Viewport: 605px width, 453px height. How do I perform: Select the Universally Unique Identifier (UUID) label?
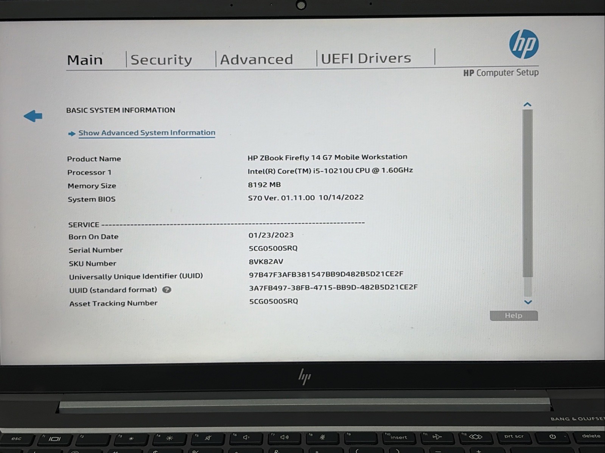coord(136,276)
